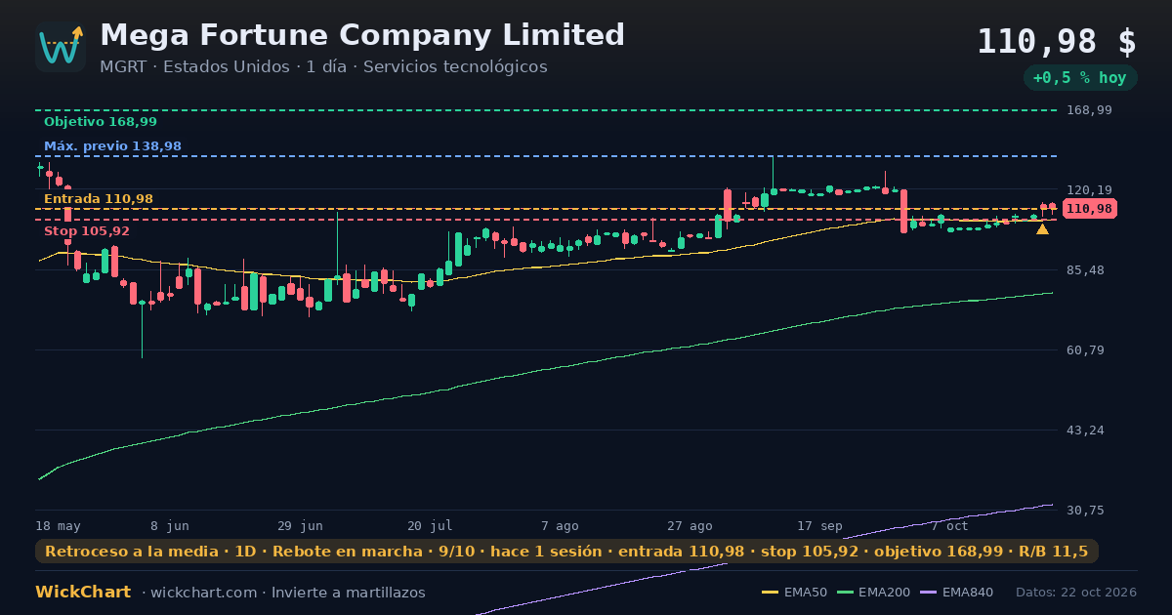
Task: Click the current price 110,98 $
Action: 1057,42
